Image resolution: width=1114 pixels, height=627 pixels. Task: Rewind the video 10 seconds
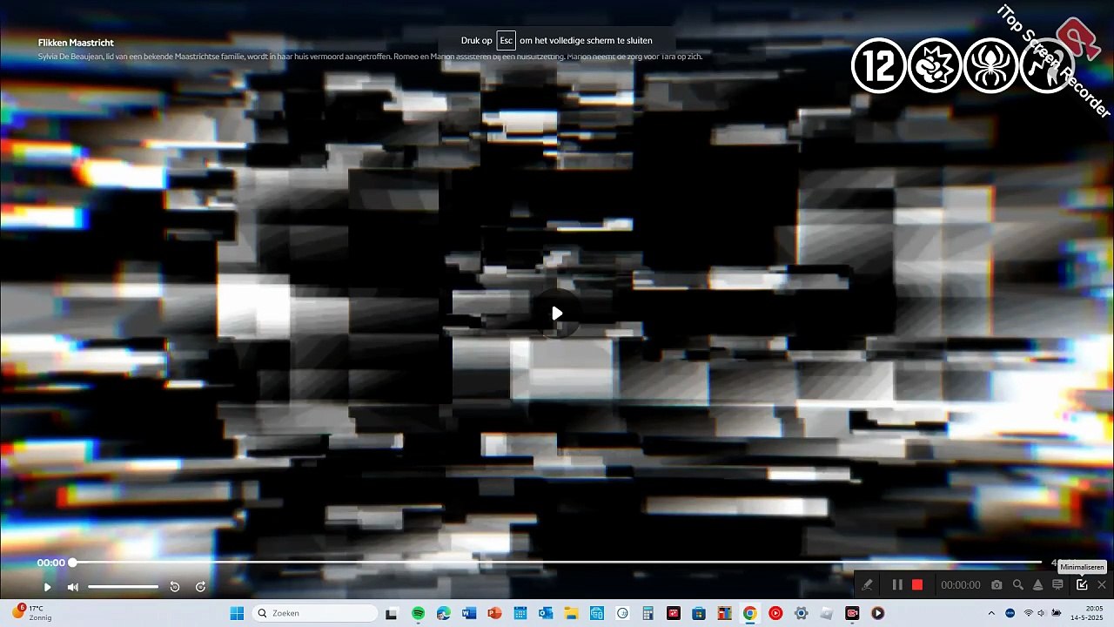(174, 587)
